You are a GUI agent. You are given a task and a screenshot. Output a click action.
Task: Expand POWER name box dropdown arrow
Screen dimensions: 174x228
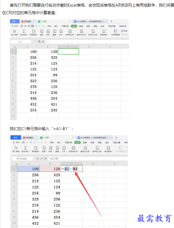33,159
